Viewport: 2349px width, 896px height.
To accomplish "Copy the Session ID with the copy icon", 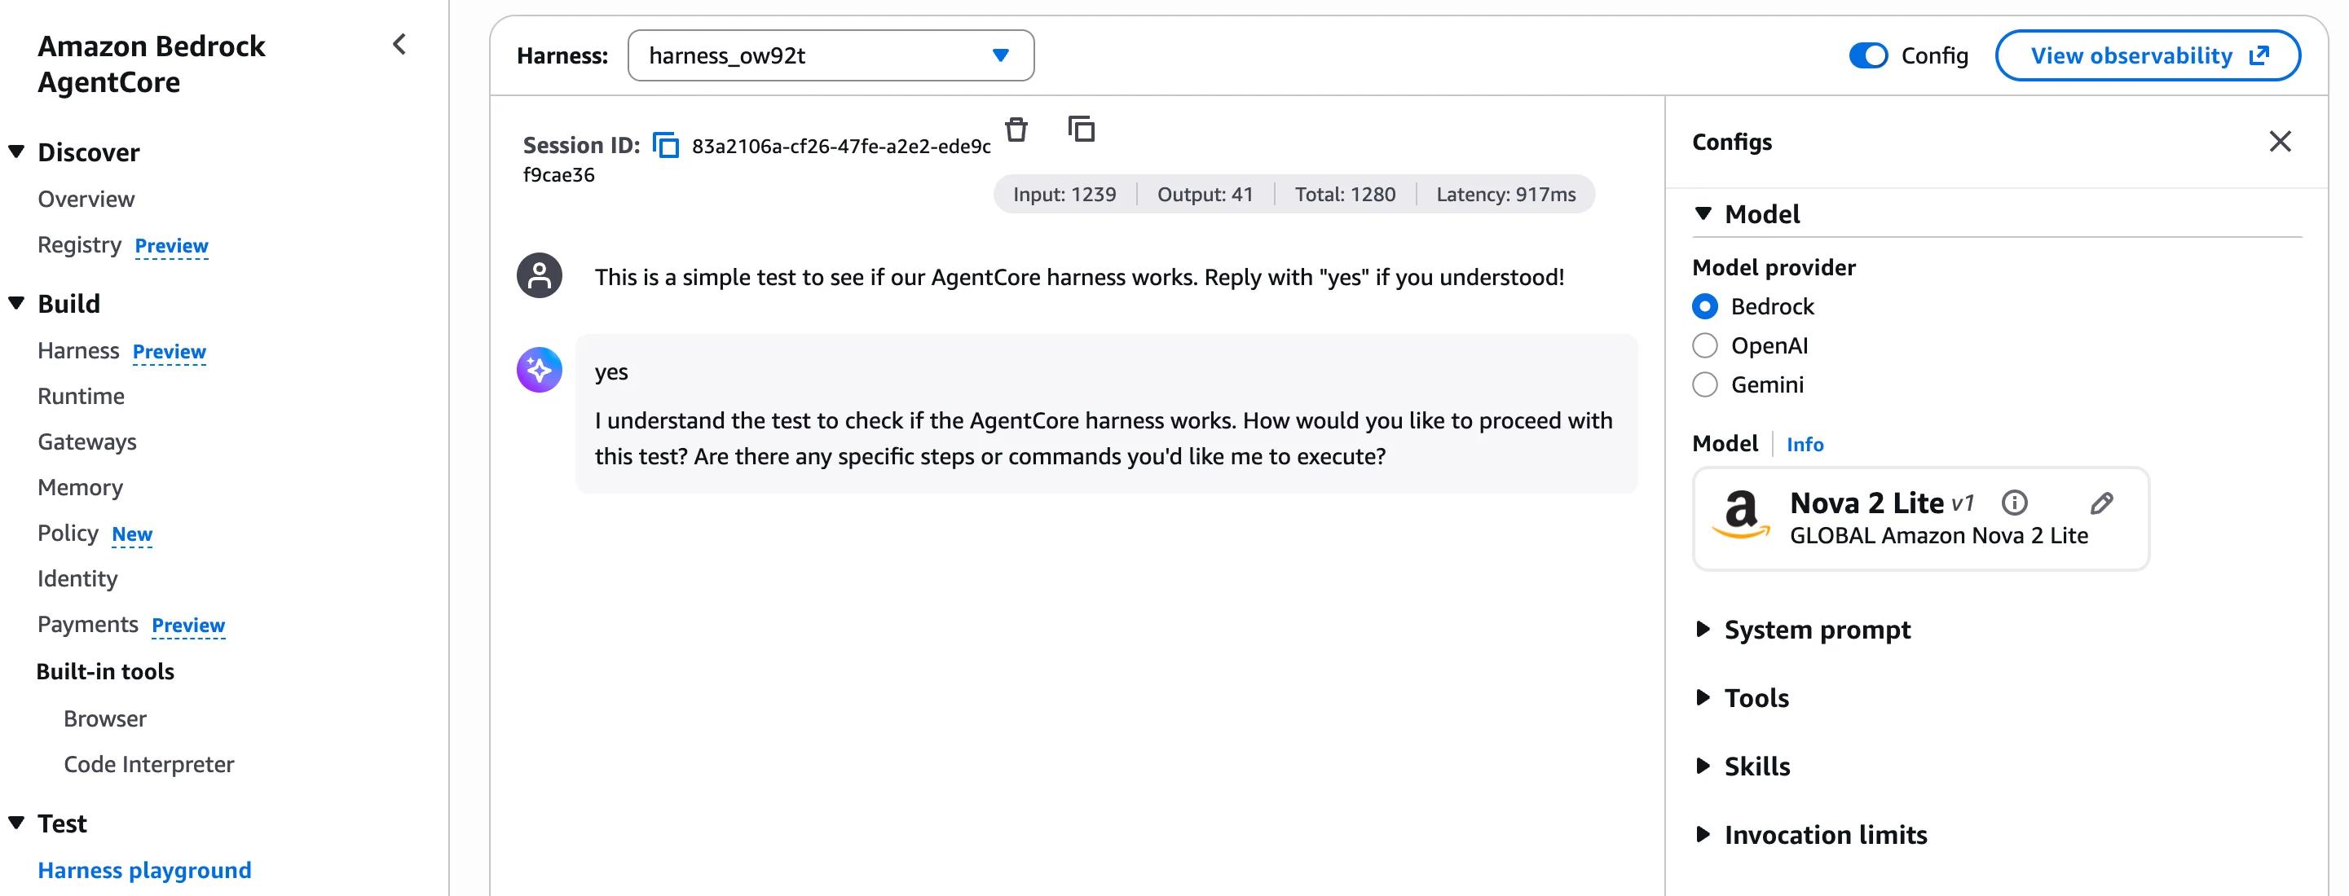I will pos(666,145).
